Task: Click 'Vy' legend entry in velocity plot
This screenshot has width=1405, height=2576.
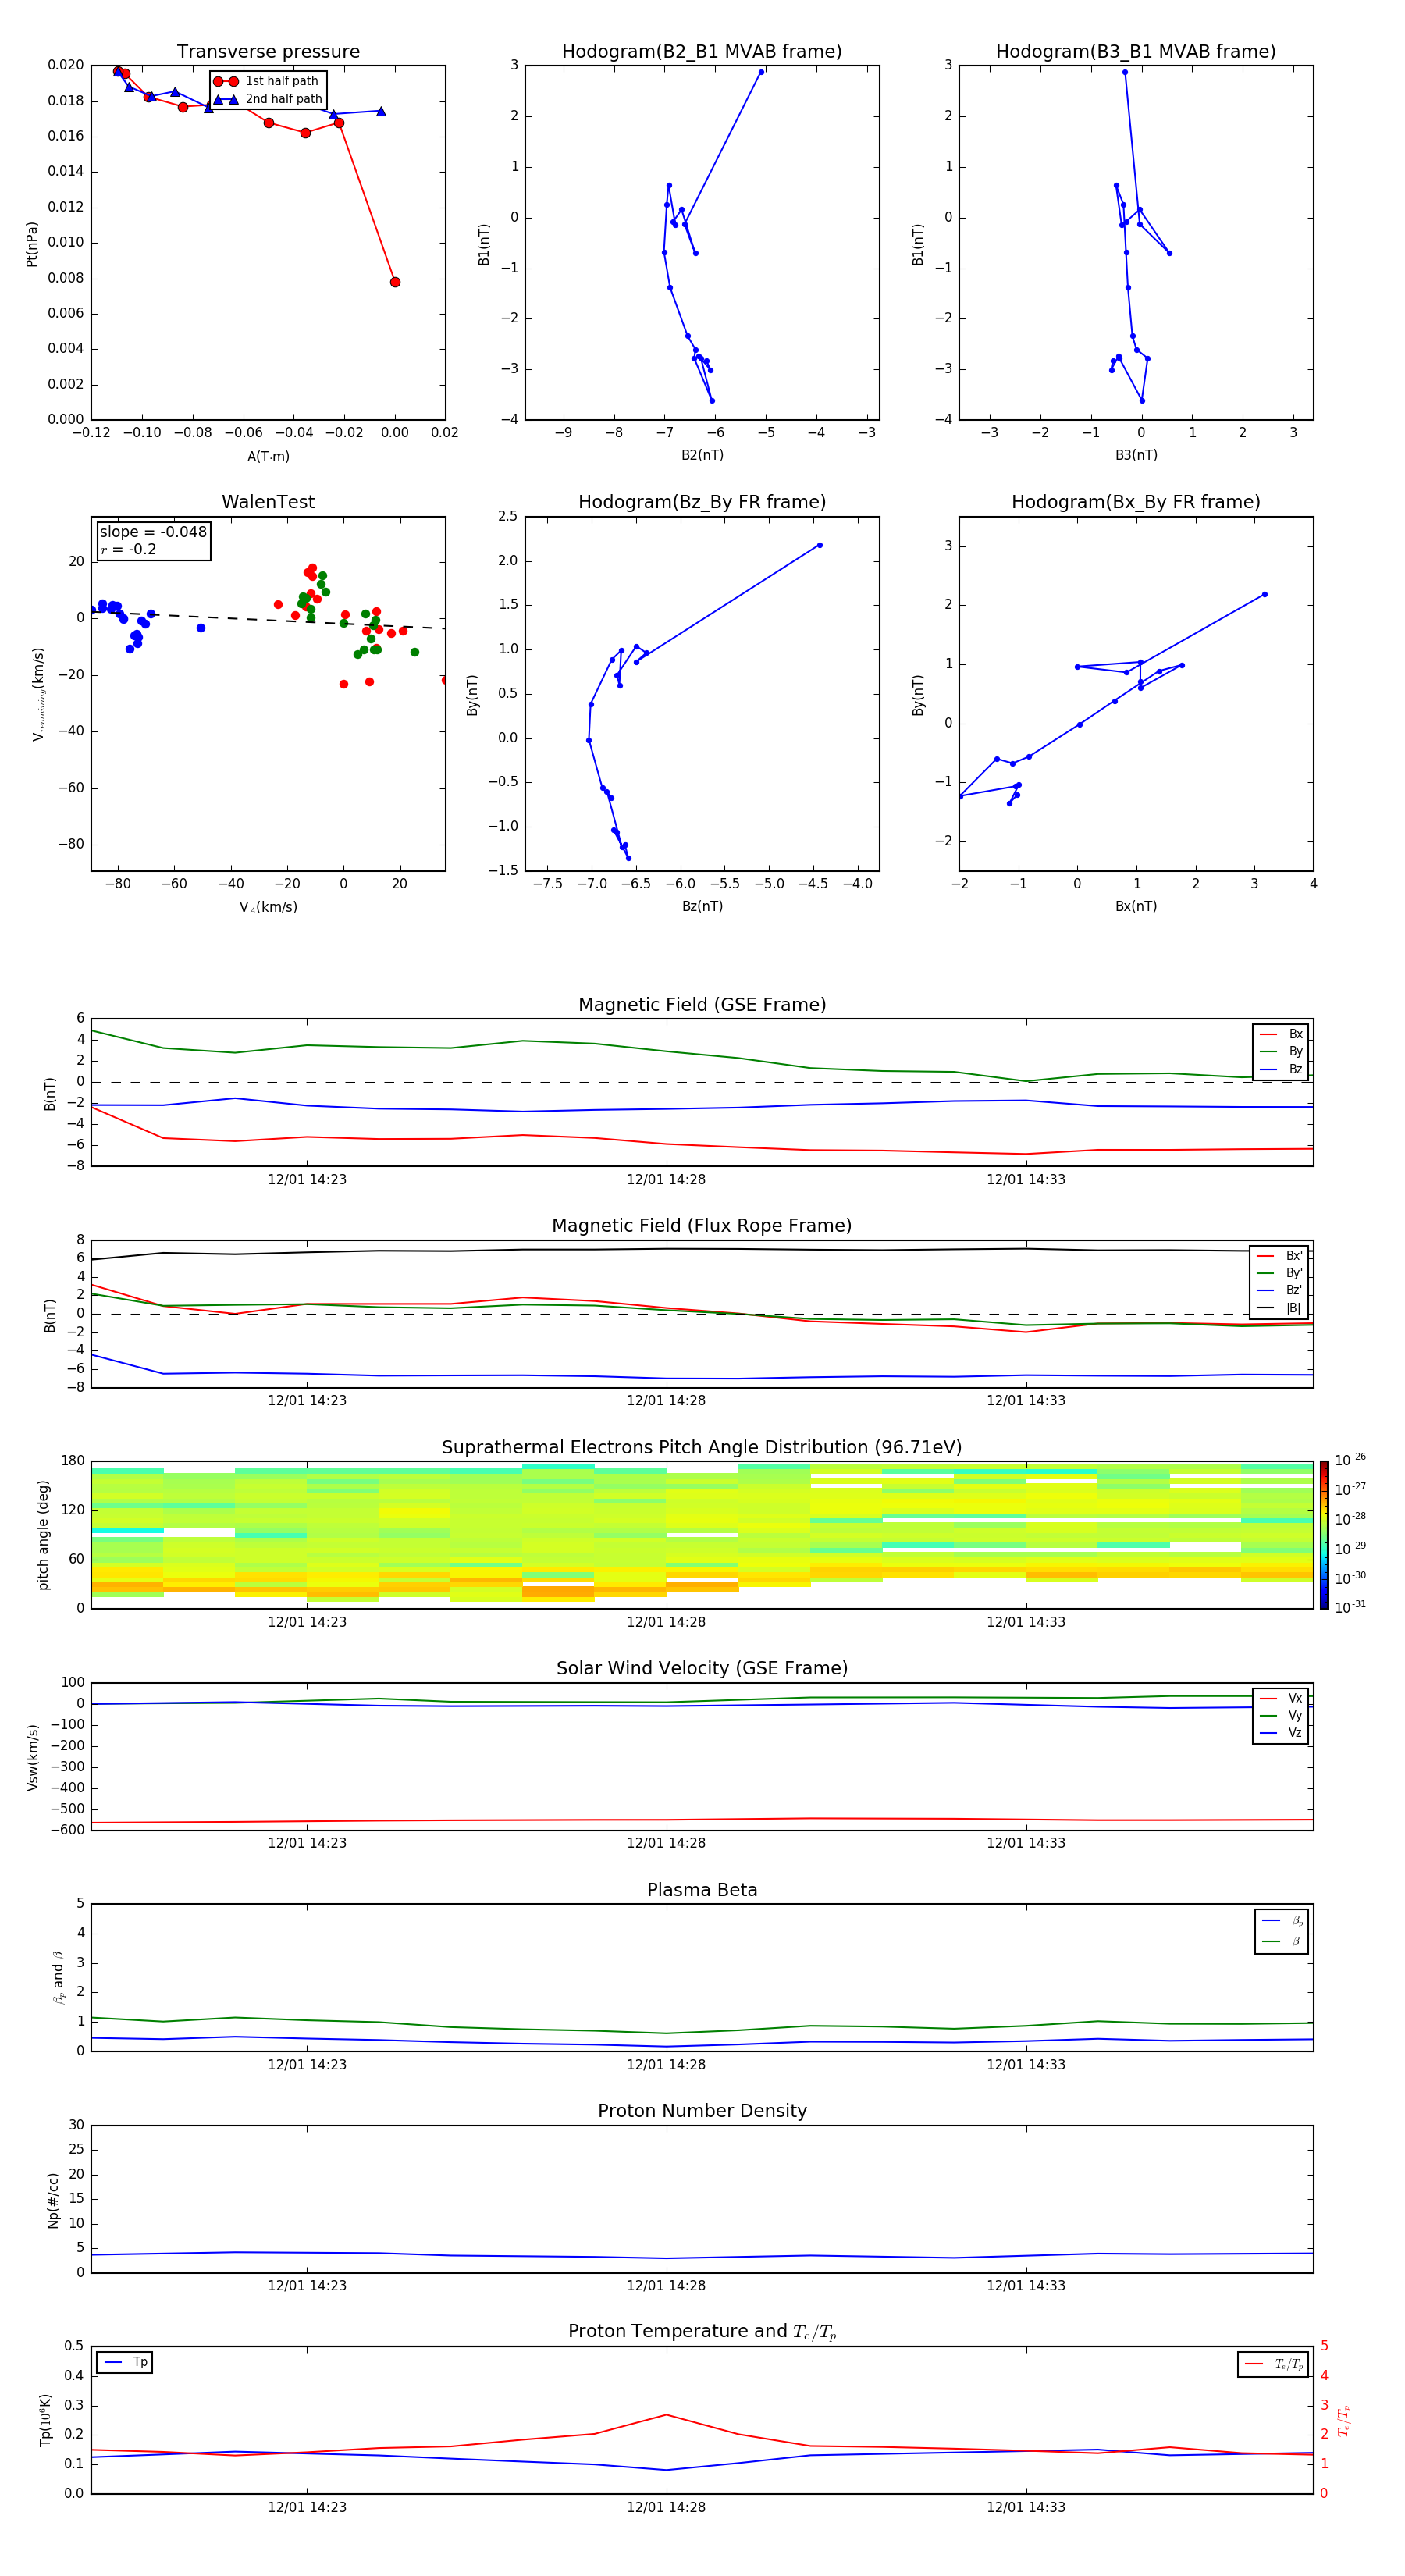Action: [1282, 1715]
